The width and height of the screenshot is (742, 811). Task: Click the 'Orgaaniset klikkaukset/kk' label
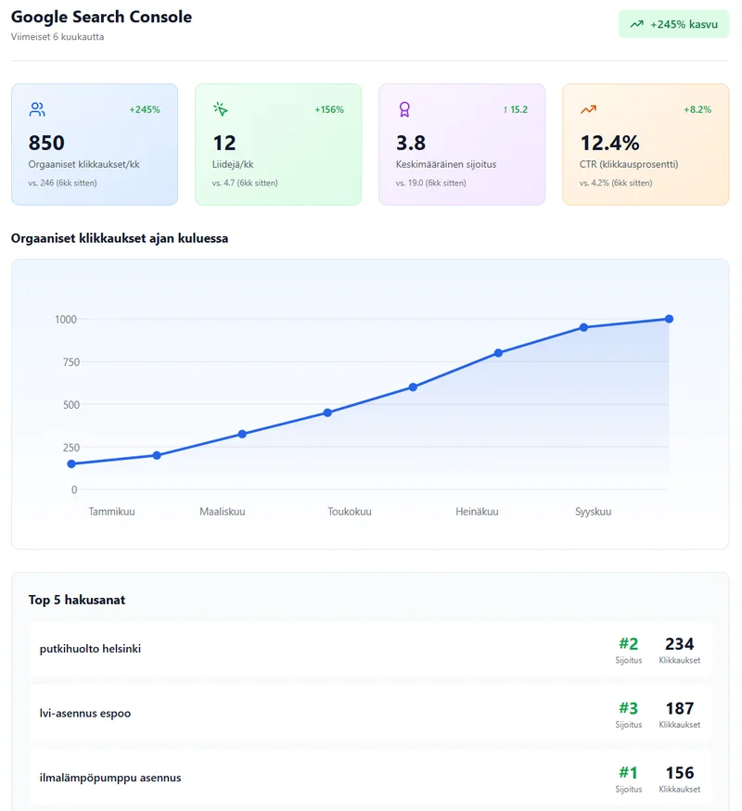click(83, 164)
